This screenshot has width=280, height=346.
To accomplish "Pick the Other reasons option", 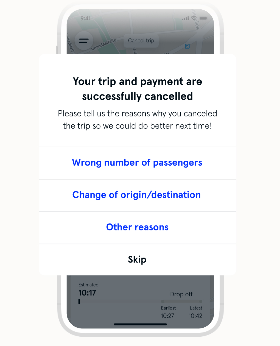I will tap(137, 227).
